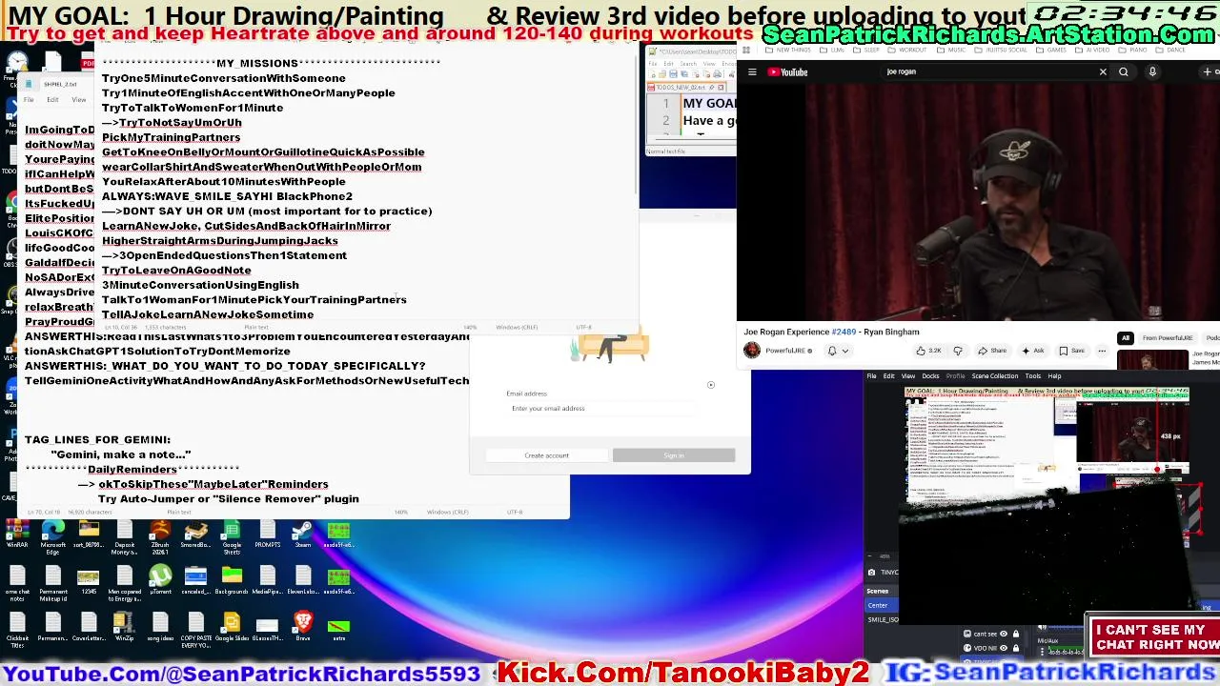Open the recommended video thumbnail
Image resolution: width=1220 pixels, height=686 pixels.
pos(1152,360)
